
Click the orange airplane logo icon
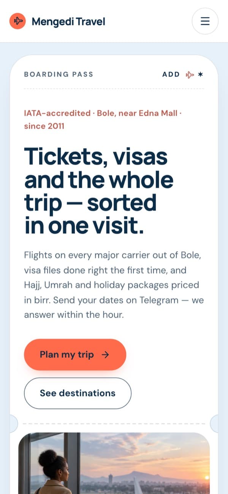tap(17, 21)
